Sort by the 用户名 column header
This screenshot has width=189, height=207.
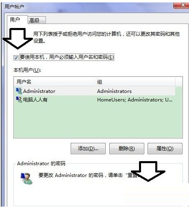(54, 82)
